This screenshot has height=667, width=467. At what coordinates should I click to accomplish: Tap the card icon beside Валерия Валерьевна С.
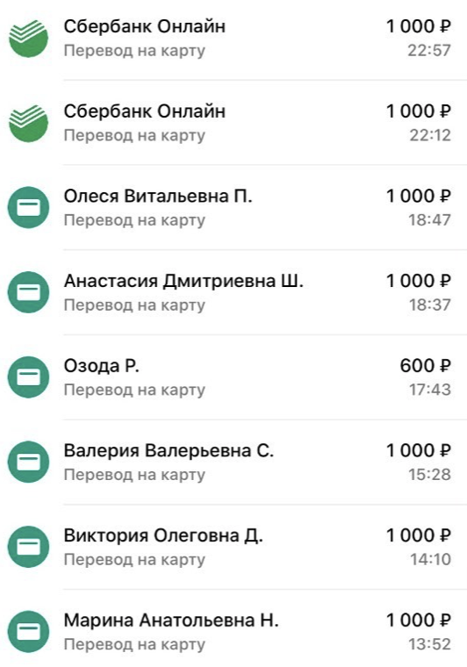[28, 462]
